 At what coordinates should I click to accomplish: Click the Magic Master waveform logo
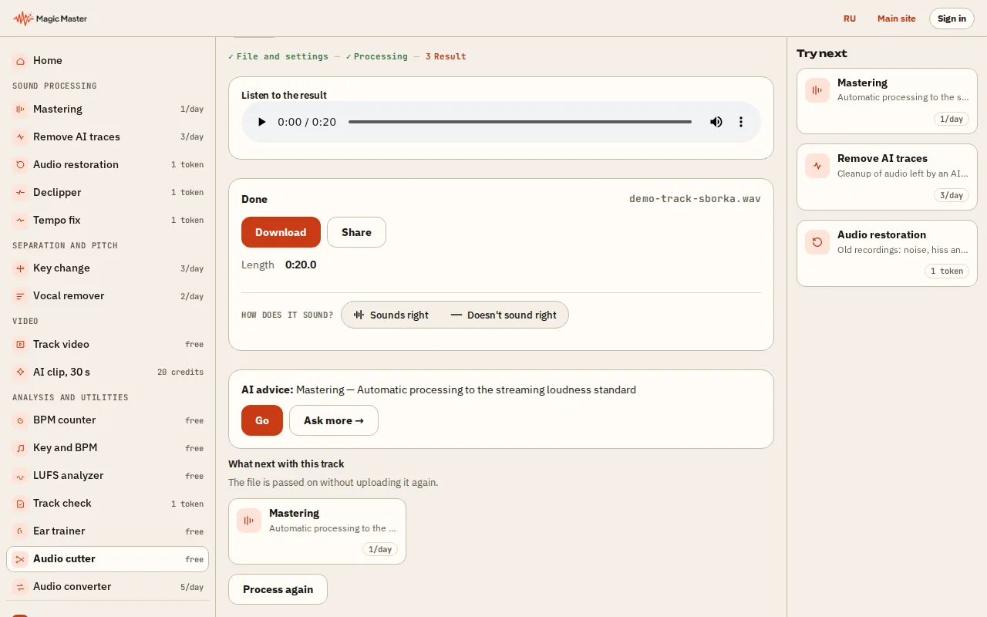(x=50, y=19)
